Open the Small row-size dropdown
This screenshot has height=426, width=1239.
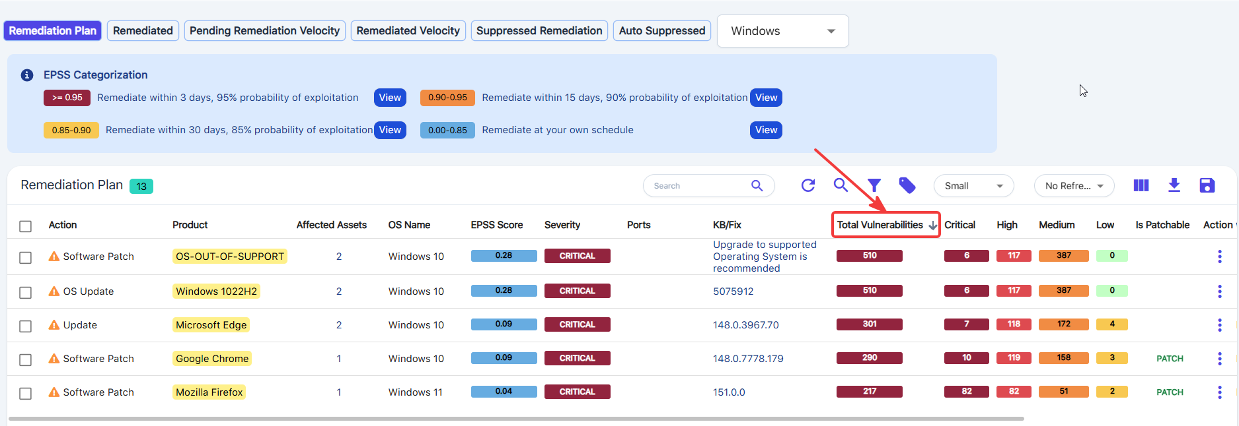click(x=974, y=186)
